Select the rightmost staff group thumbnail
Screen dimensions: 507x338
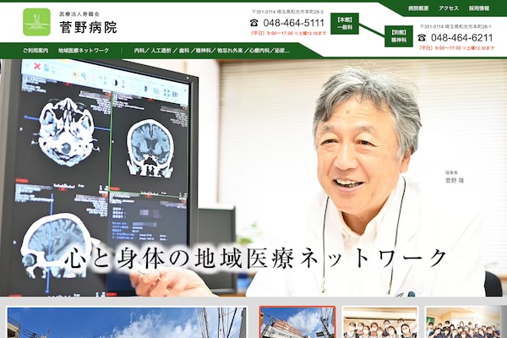click(x=464, y=322)
